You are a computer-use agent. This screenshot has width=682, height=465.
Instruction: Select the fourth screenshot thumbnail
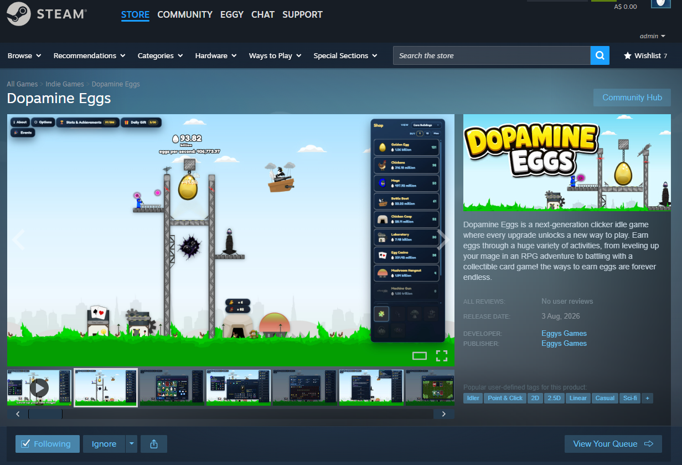(239, 387)
